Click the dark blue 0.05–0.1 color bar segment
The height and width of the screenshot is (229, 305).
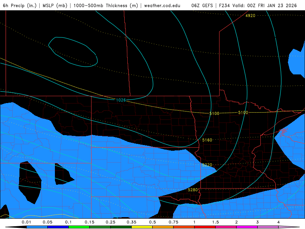[58, 227]
